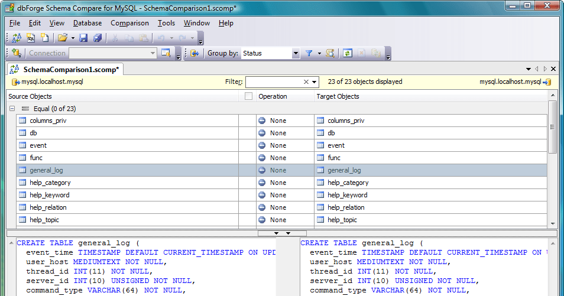Click the table icon of source columns_priv
Screen dimensions: 564x296
[x=22, y=121]
